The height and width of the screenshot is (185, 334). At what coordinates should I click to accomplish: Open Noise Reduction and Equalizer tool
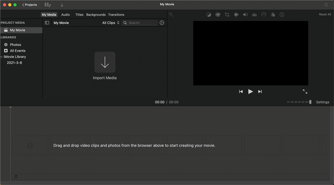[254, 15]
